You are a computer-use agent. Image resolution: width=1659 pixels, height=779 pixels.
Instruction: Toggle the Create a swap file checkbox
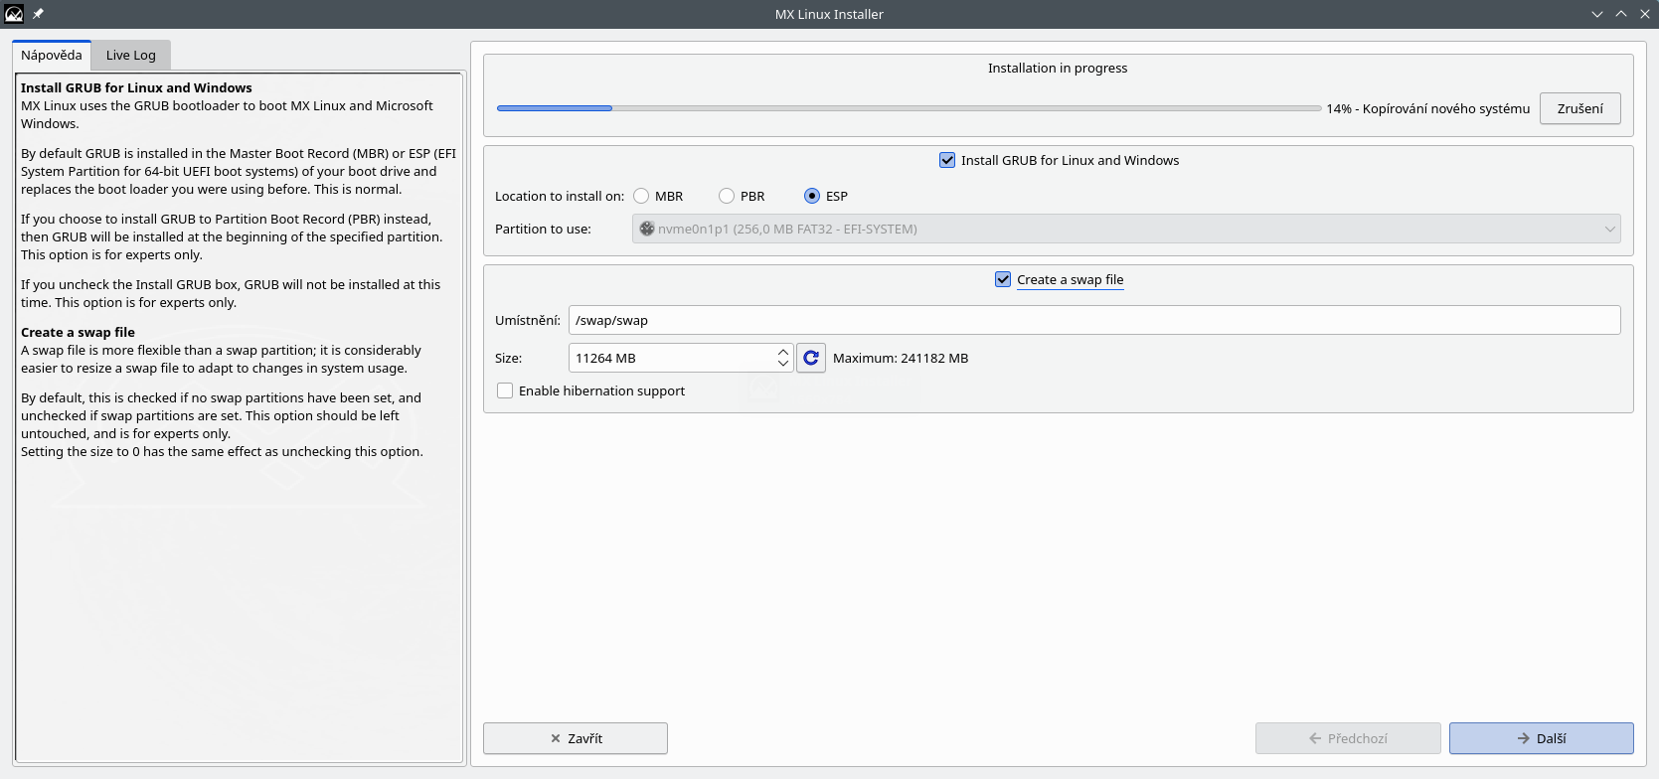pos(1003,279)
